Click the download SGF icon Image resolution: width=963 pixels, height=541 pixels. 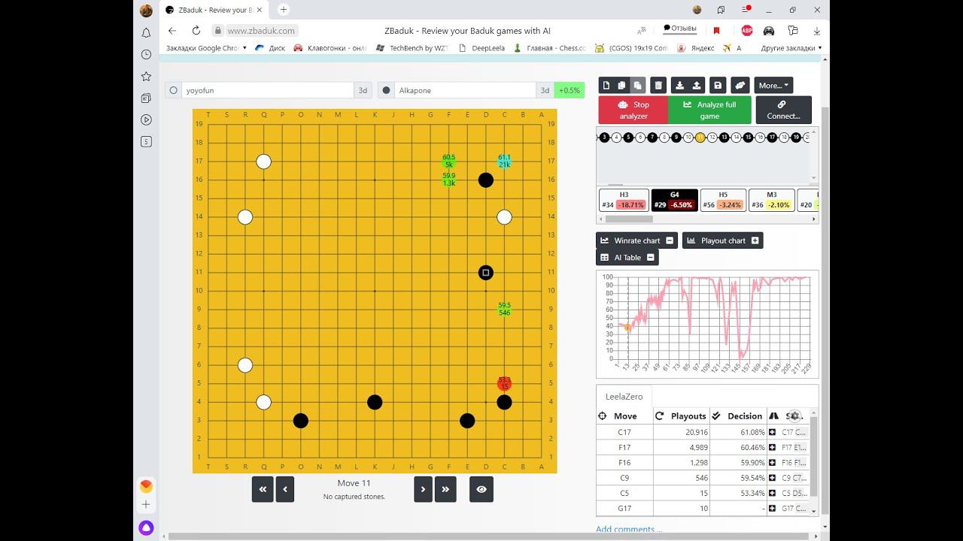679,86
